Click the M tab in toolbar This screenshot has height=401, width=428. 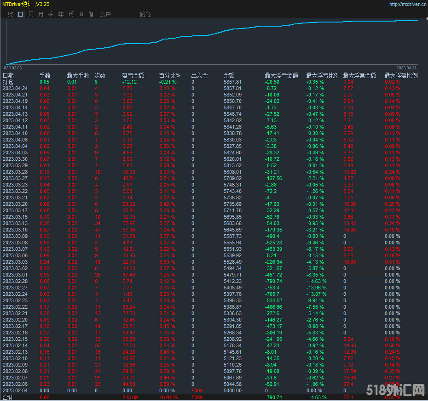pyautogui.click(x=81, y=14)
